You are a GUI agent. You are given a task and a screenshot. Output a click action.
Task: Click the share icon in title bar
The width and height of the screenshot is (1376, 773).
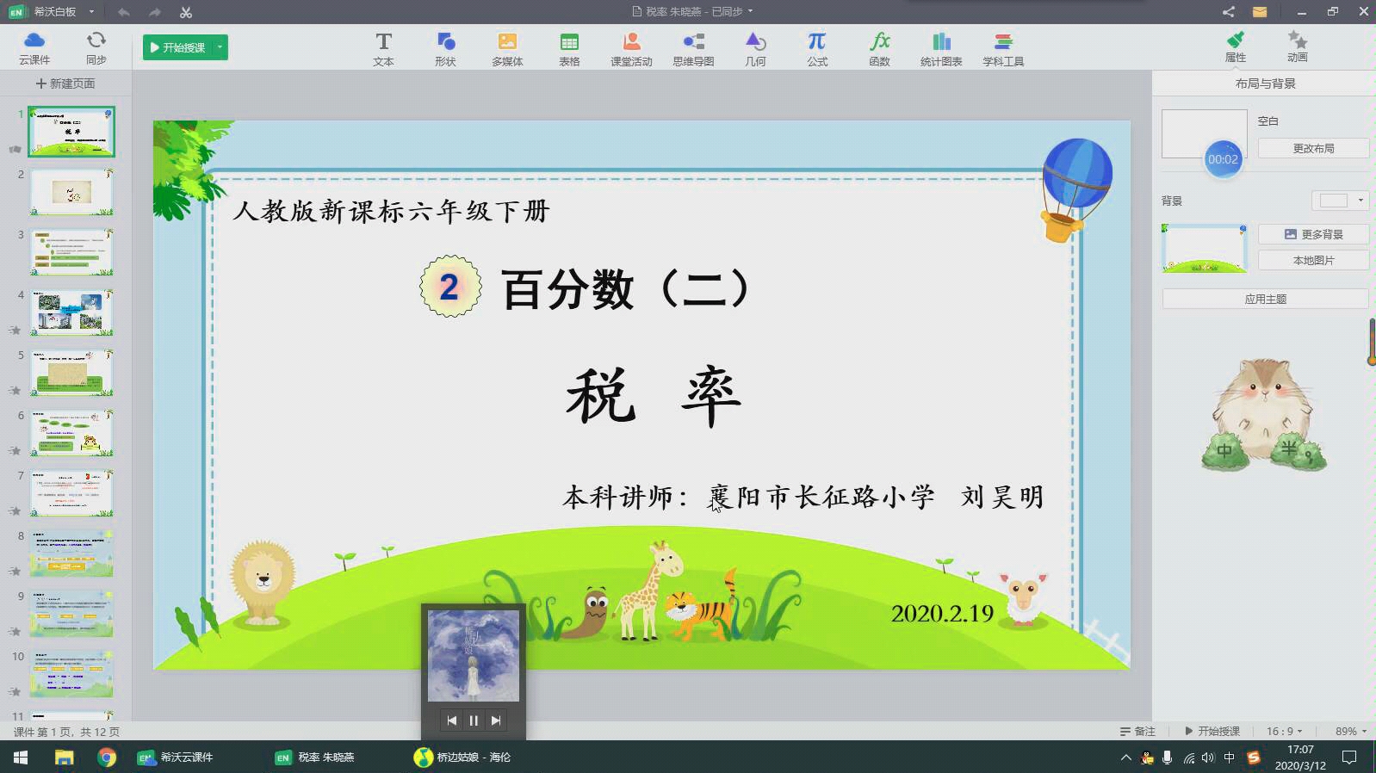point(1229,11)
